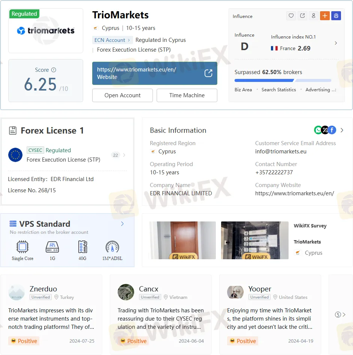Click the Score info circle icon

click(x=54, y=70)
